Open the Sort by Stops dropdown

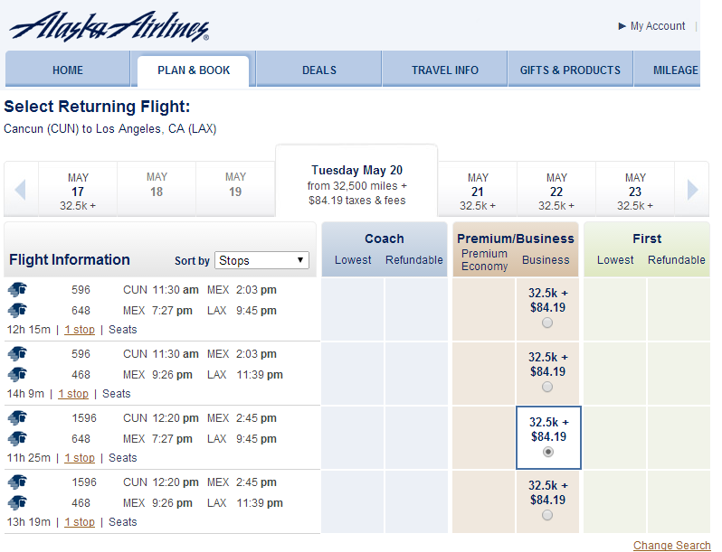(x=261, y=260)
